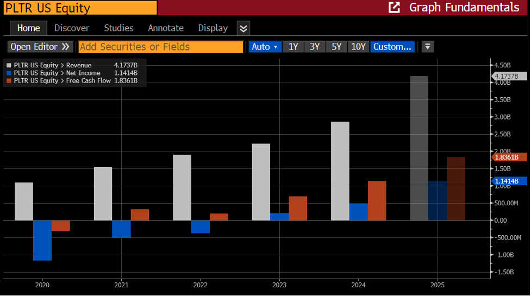Expand the double-chevron more tabs button
This screenshot has width=531, height=296.
click(243, 28)
